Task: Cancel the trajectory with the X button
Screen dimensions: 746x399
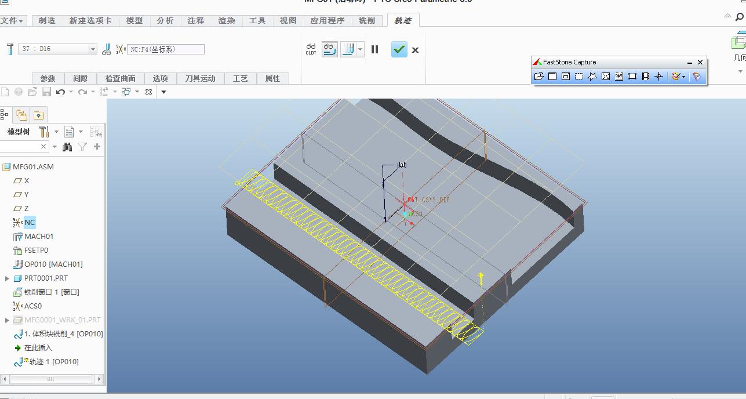Action: [x=415, y=50]
